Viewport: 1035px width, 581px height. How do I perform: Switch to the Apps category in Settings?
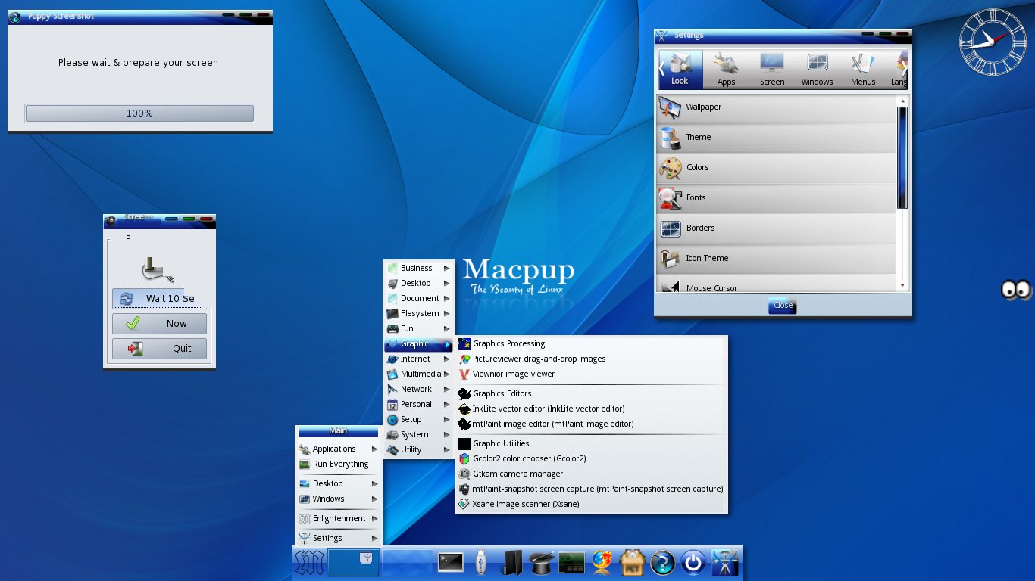[x=726, y=70]
